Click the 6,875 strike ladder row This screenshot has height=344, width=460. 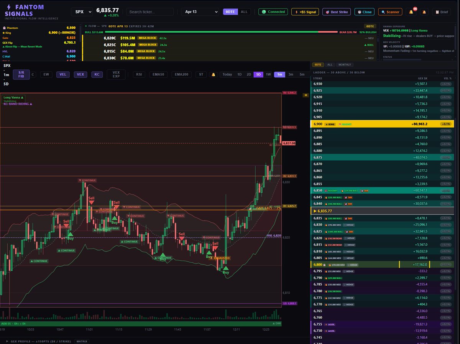pyautogui.click(x=382, y=157)
